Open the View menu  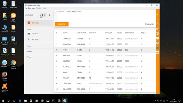tap(33, 8)
